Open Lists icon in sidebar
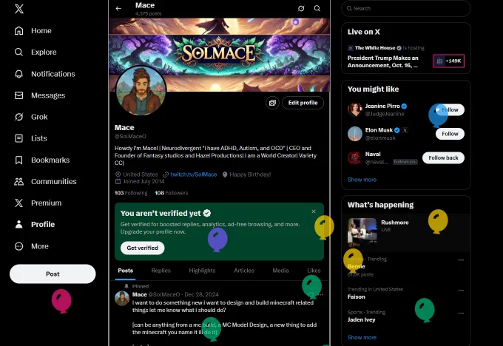 point(19,138)
